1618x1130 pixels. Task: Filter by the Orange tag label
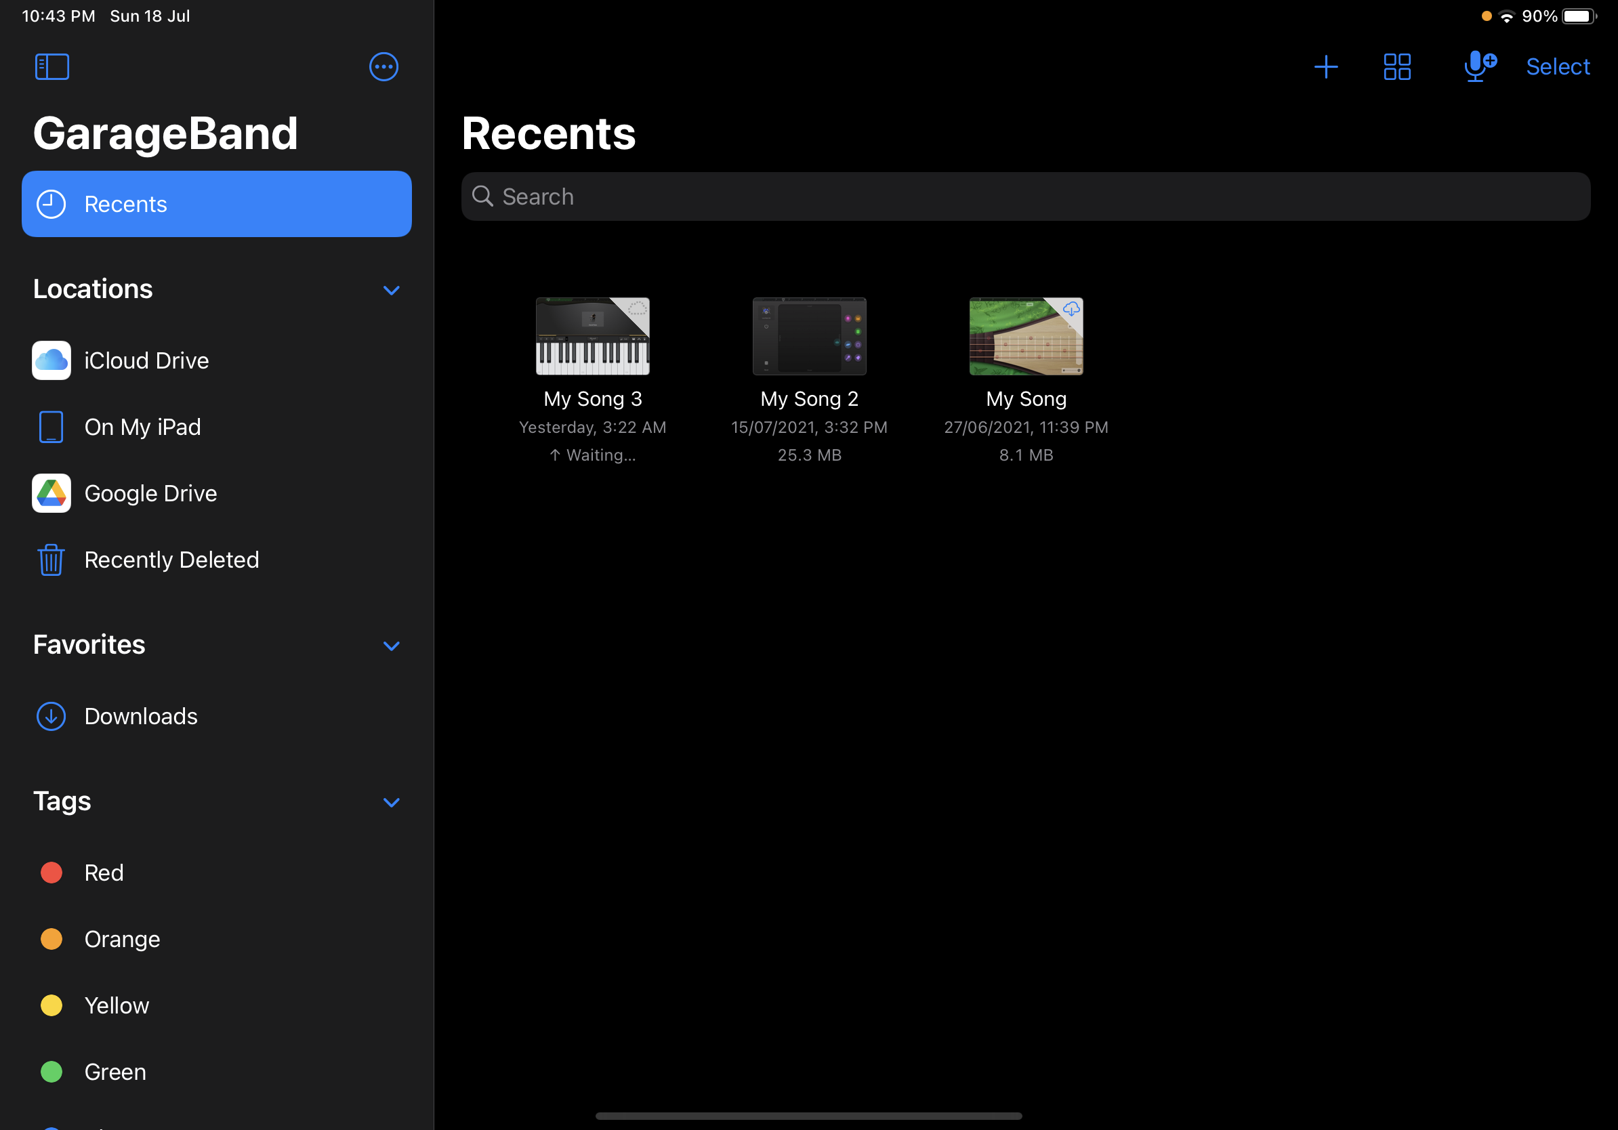(x=122, y=940)
